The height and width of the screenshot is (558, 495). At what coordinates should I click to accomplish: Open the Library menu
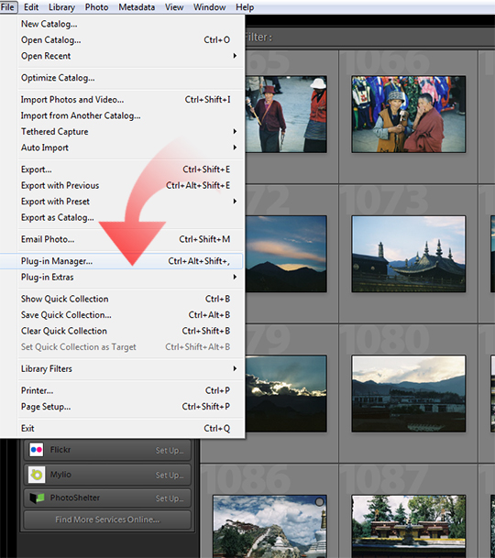pos(61,7)
